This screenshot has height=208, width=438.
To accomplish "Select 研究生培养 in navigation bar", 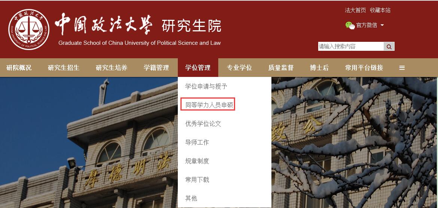I will [112, 68].
